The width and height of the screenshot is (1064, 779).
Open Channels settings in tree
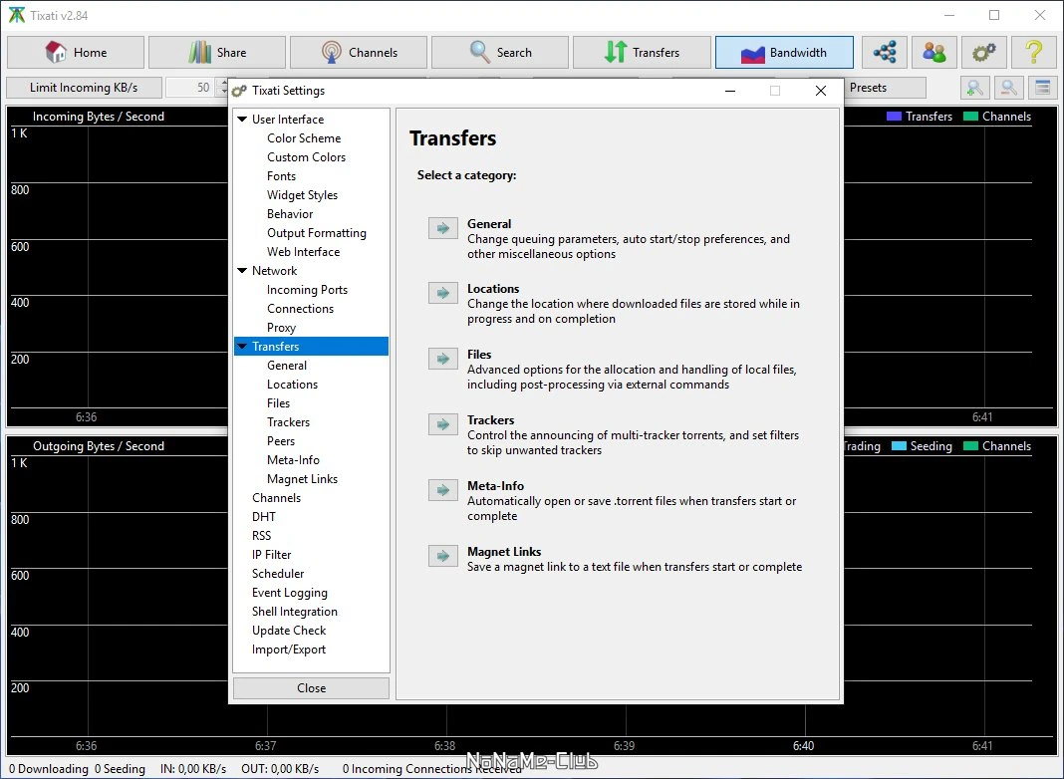pyautogui.click(x=276, y=498)
